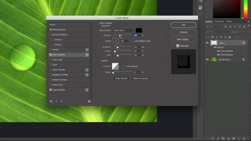251x141 pixels.
Task: Delete effect trash icon in Layer Style dialog
Action: click(89, 101)
